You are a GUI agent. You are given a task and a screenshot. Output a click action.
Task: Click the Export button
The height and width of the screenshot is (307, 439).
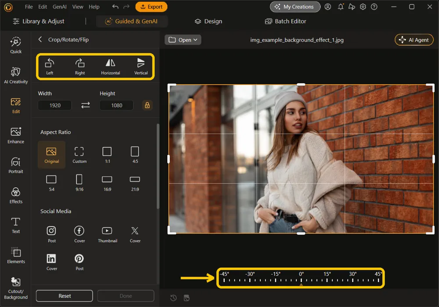pos(151,7)
